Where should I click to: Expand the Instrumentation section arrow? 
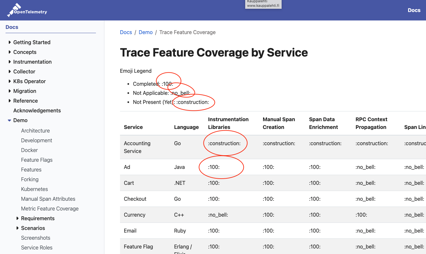pos(10,62)
